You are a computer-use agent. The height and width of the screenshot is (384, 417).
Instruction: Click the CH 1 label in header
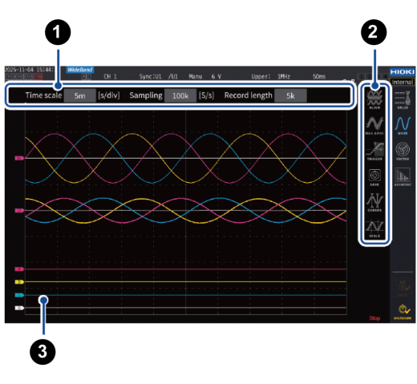110,77
